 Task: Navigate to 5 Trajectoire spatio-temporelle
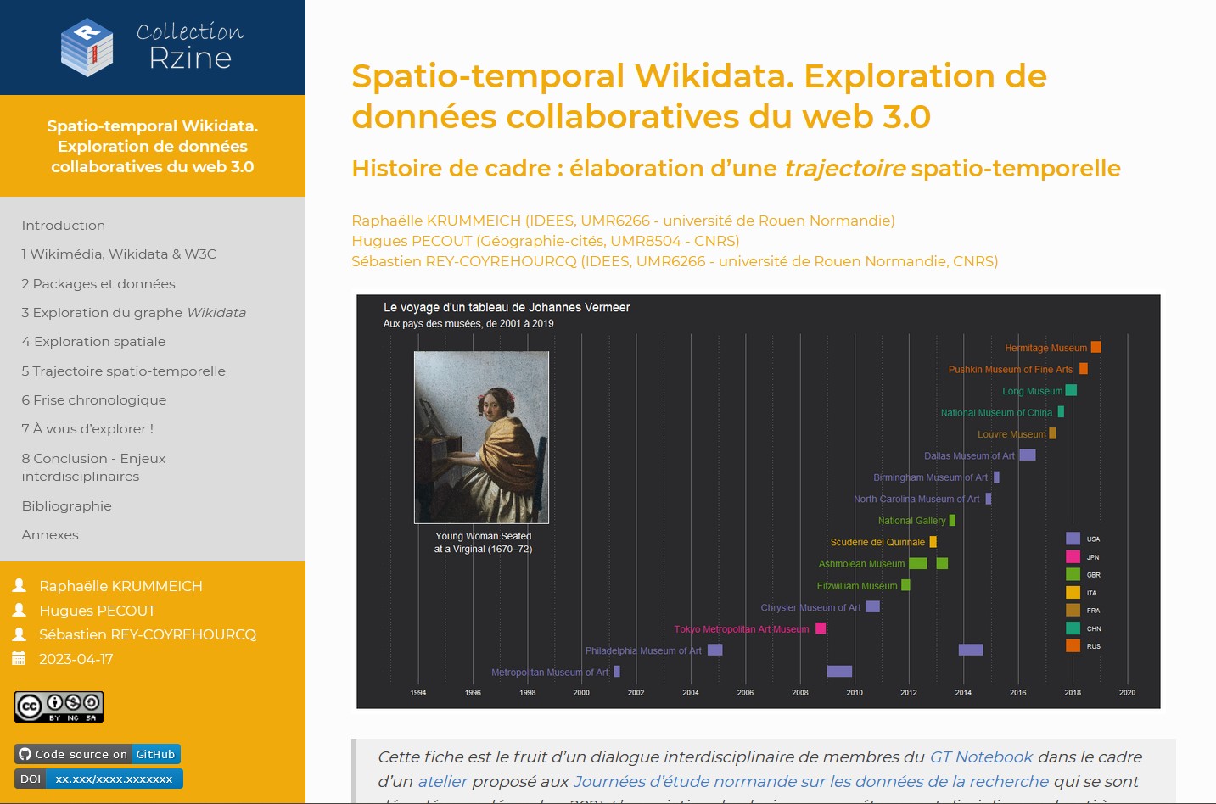tap(124, 371)
